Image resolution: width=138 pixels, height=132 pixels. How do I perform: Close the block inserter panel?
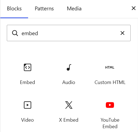tap(134, 8)
